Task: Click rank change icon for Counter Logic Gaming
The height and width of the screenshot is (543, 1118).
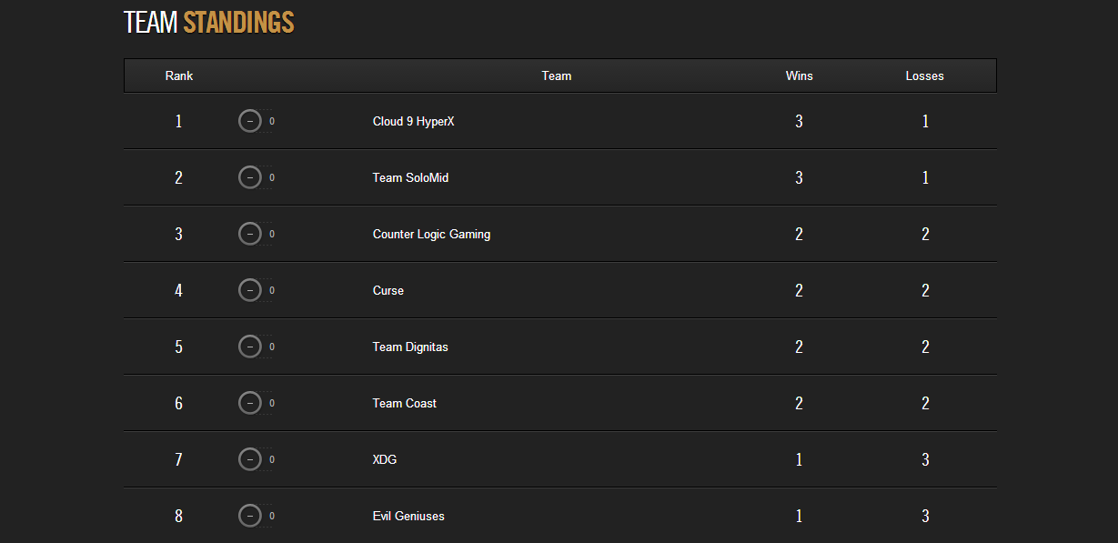Action: tap(250, 234)
